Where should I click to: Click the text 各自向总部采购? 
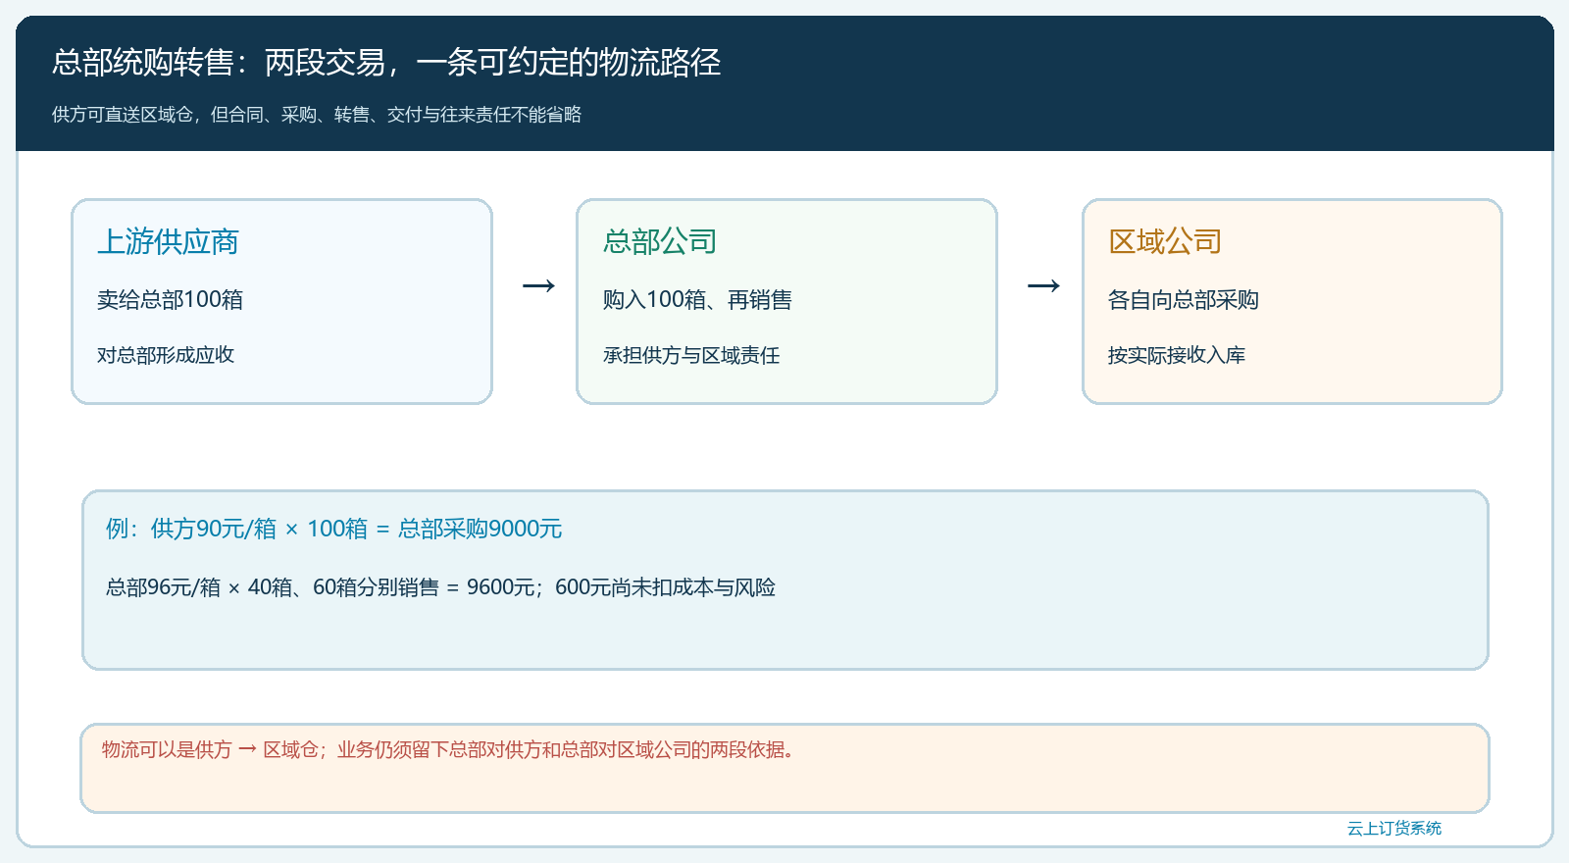(1184, 299)
